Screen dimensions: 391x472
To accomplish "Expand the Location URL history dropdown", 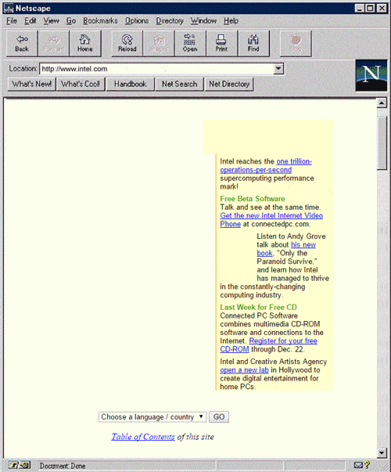I will (x=278, y=69).
